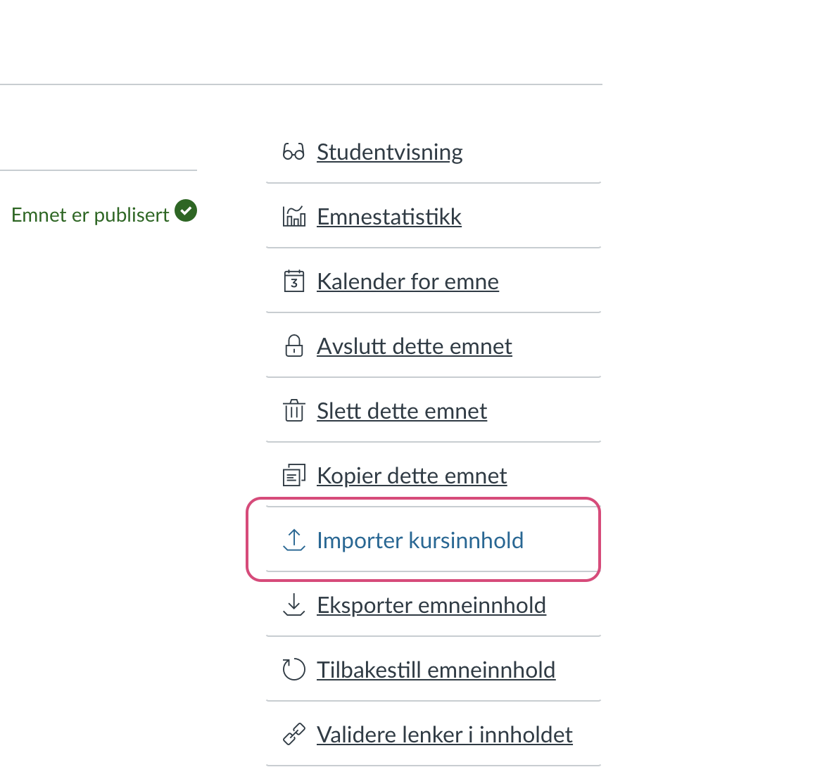Click the upload icon beside Importer kursinnhold
This screenshot has width=815, height=779.
pos(293,540)
